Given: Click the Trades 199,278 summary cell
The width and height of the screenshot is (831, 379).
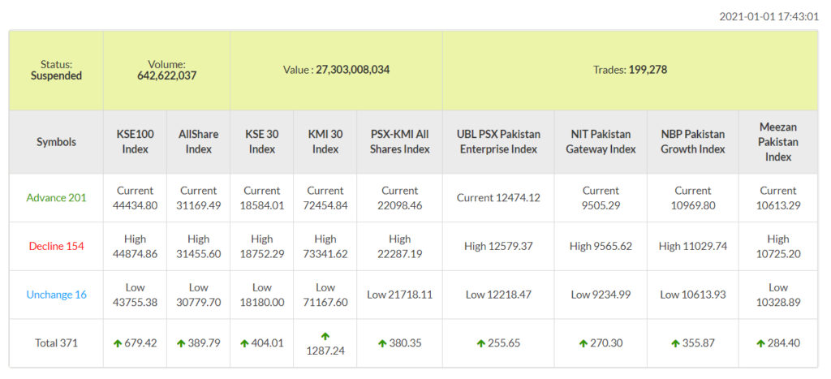Looking at the screenshot, I should [630, 70].
